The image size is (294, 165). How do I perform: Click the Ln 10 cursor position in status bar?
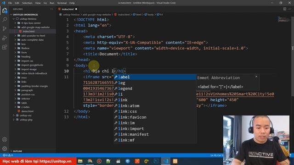(216, 155)
